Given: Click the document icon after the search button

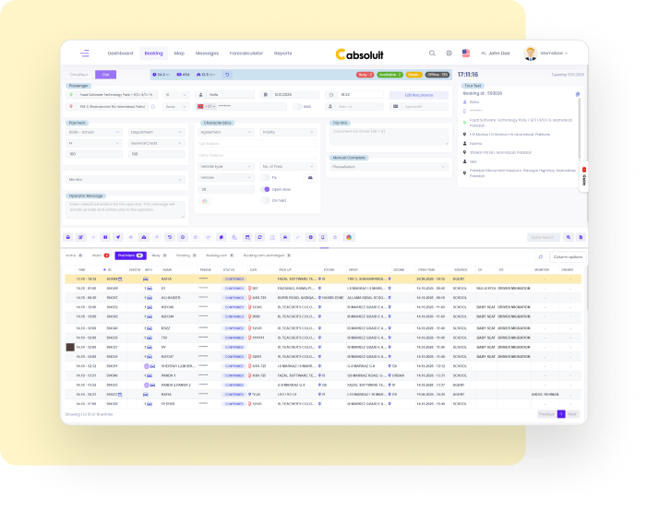Looking at the screenshot, I should pyautogui.click(x=581, y=237).
